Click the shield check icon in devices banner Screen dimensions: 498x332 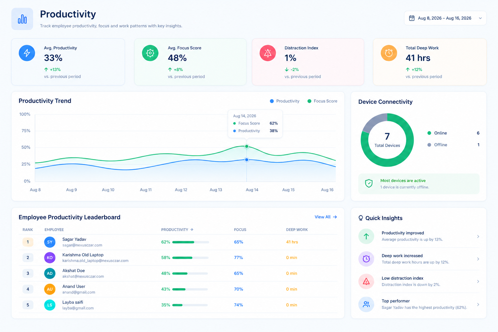[369, 184]
